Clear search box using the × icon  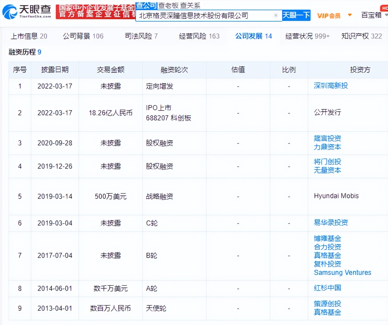pyautogui.click(x=275, y=16)
